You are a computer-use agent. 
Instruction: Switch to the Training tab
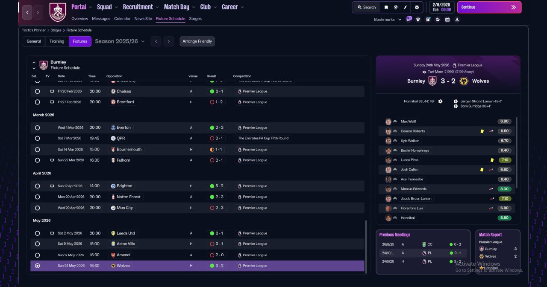point(57,41)
